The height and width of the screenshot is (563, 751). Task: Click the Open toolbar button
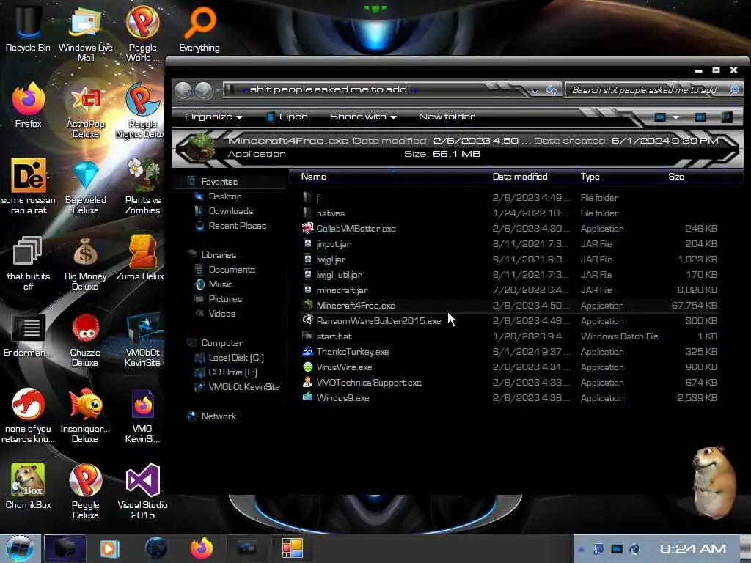(x=287, y=117)
